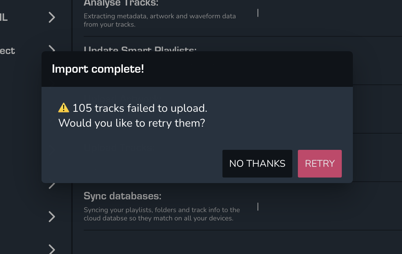Click the "105 tracks failed to upload" message
The image size is (402, 254).
[140, 108]
